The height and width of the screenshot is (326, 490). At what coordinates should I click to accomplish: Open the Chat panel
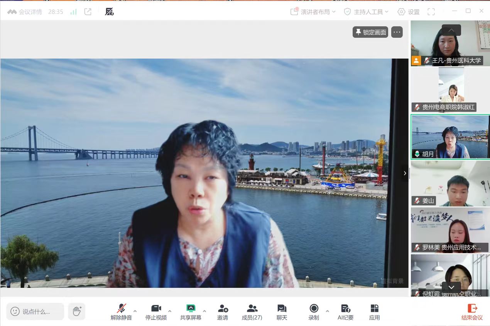point(282,312)
